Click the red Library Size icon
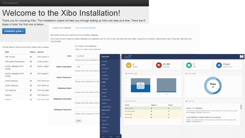 point(158,65)
